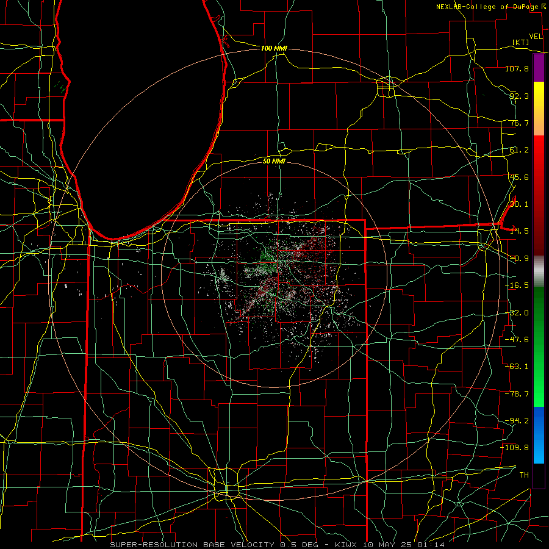
Task: Pick the yellow-orange segment of the color bar
Action: point(539,109)
